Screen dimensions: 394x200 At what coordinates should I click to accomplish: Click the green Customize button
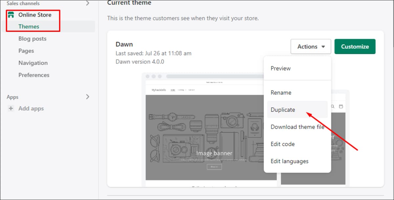tap(355, 47)
